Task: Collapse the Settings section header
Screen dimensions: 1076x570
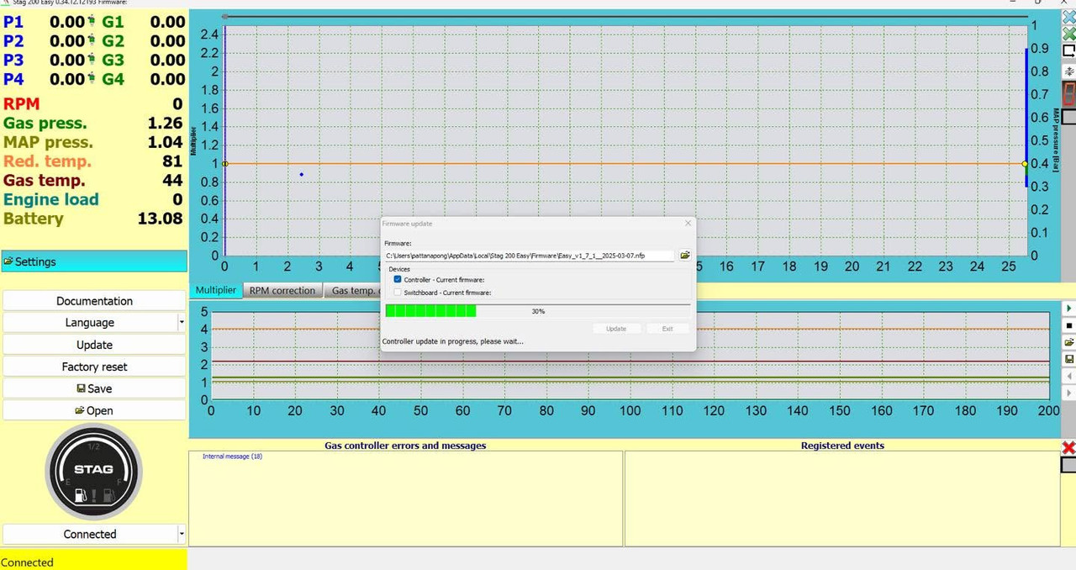Action: 94,261
